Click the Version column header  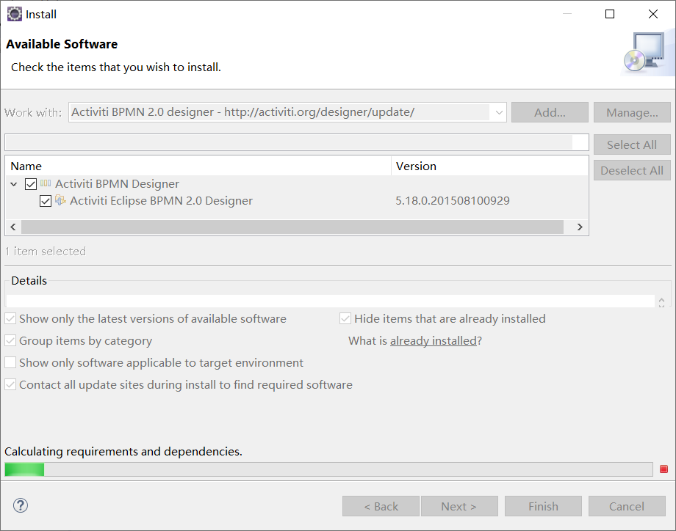coord(490,166)
